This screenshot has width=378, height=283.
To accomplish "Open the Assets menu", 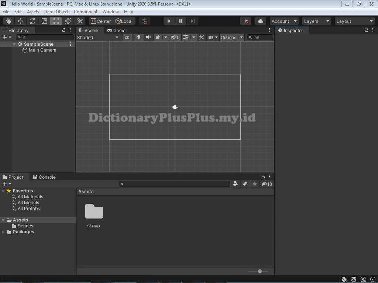I will (33, 11).
